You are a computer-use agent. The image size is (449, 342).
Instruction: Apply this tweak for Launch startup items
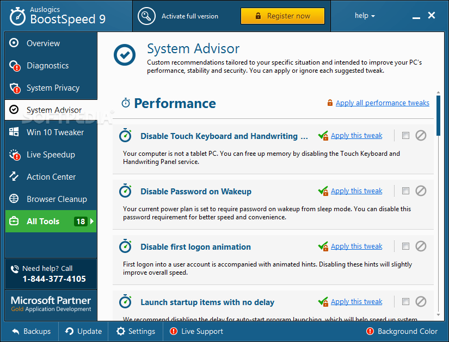(356, 302)
